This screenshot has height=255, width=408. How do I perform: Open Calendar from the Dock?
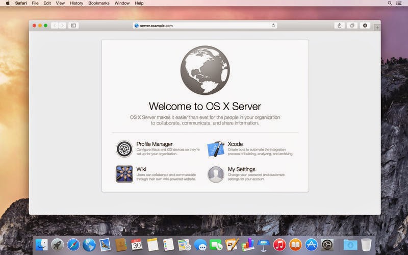pyautogui.click(x=137, y=245)
